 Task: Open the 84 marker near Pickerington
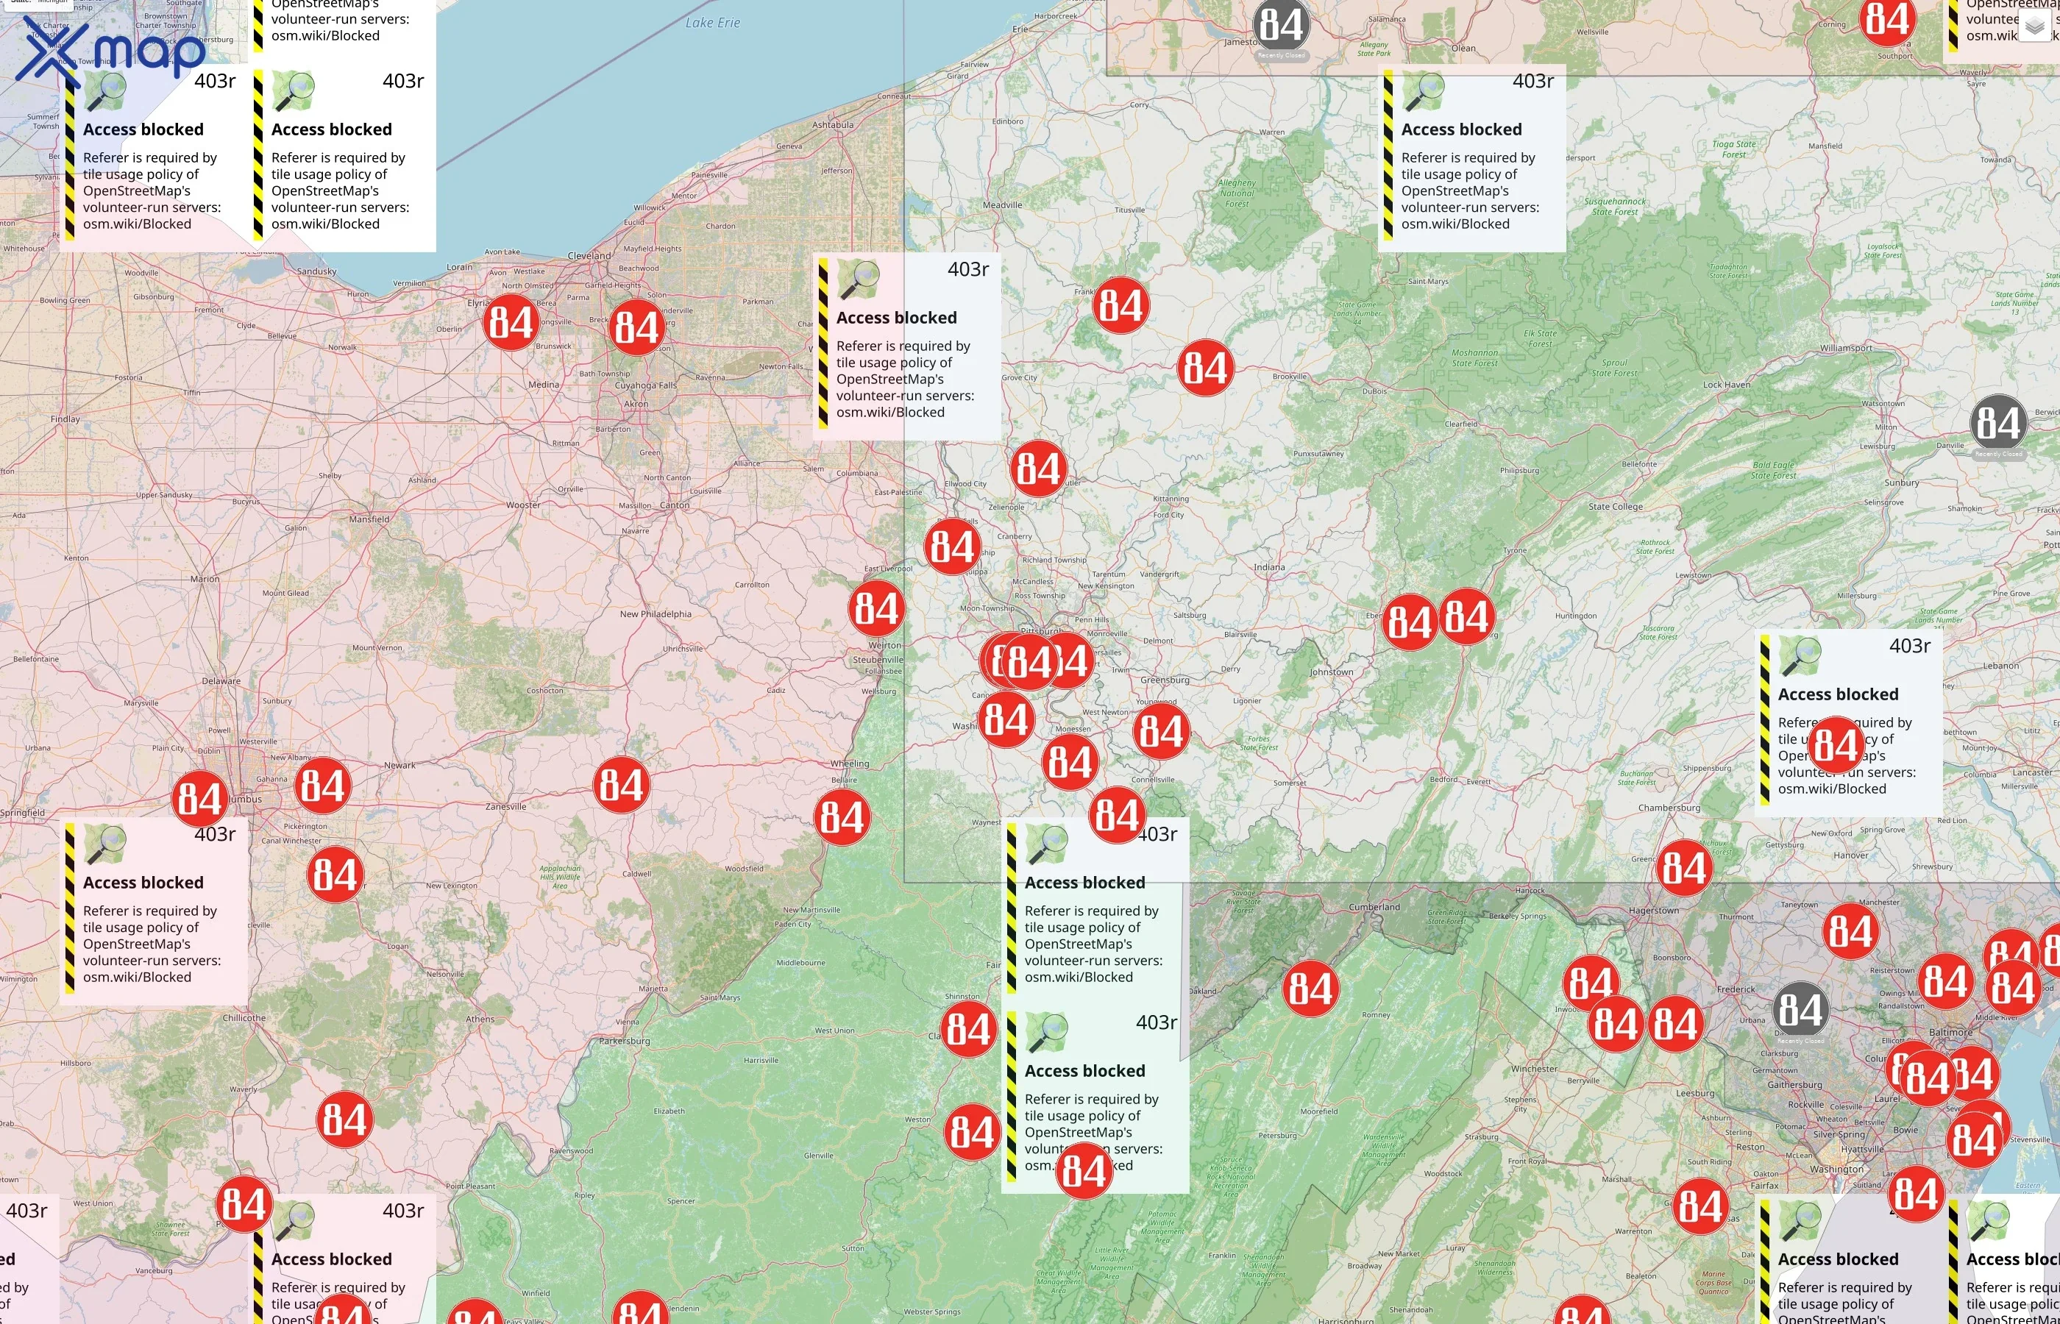pos(335,875)
